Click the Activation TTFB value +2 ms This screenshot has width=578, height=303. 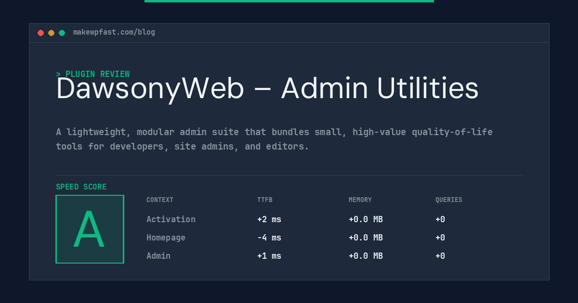tap(269, 219)
